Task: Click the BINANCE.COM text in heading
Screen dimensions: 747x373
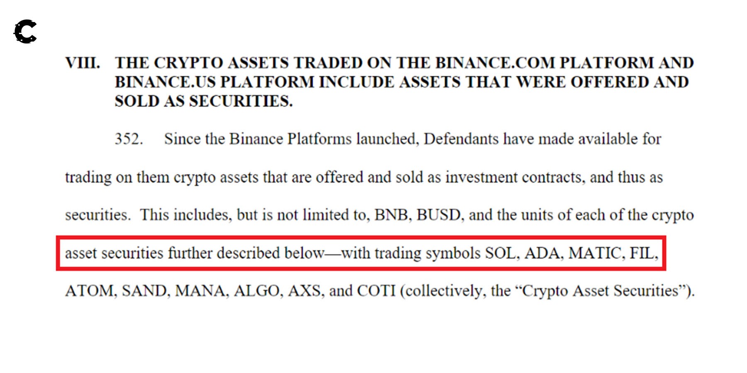Action: [495, 63]
